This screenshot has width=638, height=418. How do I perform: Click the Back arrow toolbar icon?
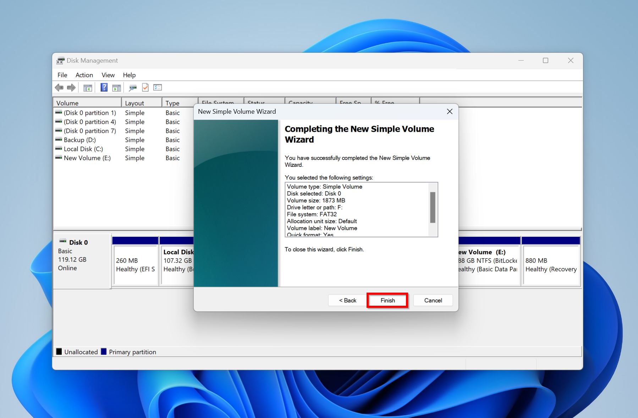59,87
